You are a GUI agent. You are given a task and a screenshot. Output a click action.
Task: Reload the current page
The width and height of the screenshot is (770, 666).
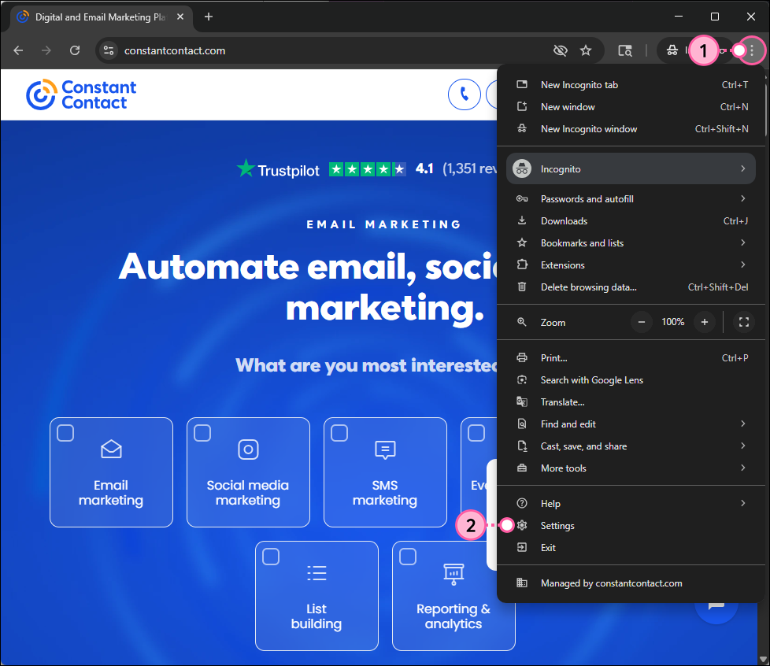[x=75, y=50]
